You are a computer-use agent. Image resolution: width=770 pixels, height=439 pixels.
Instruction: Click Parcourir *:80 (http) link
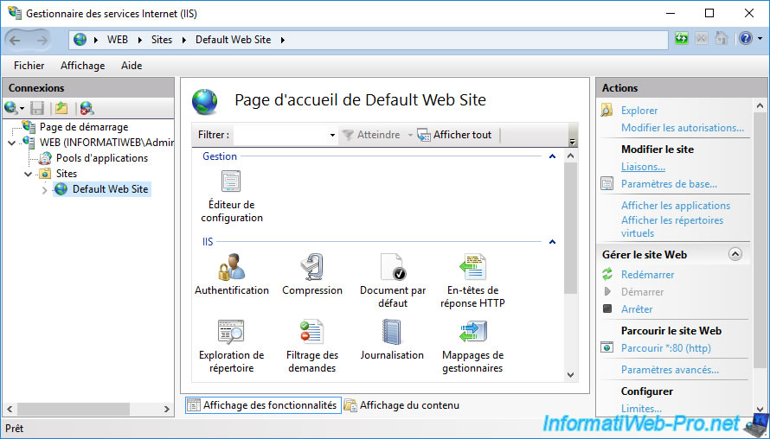(x=665, y=348)
